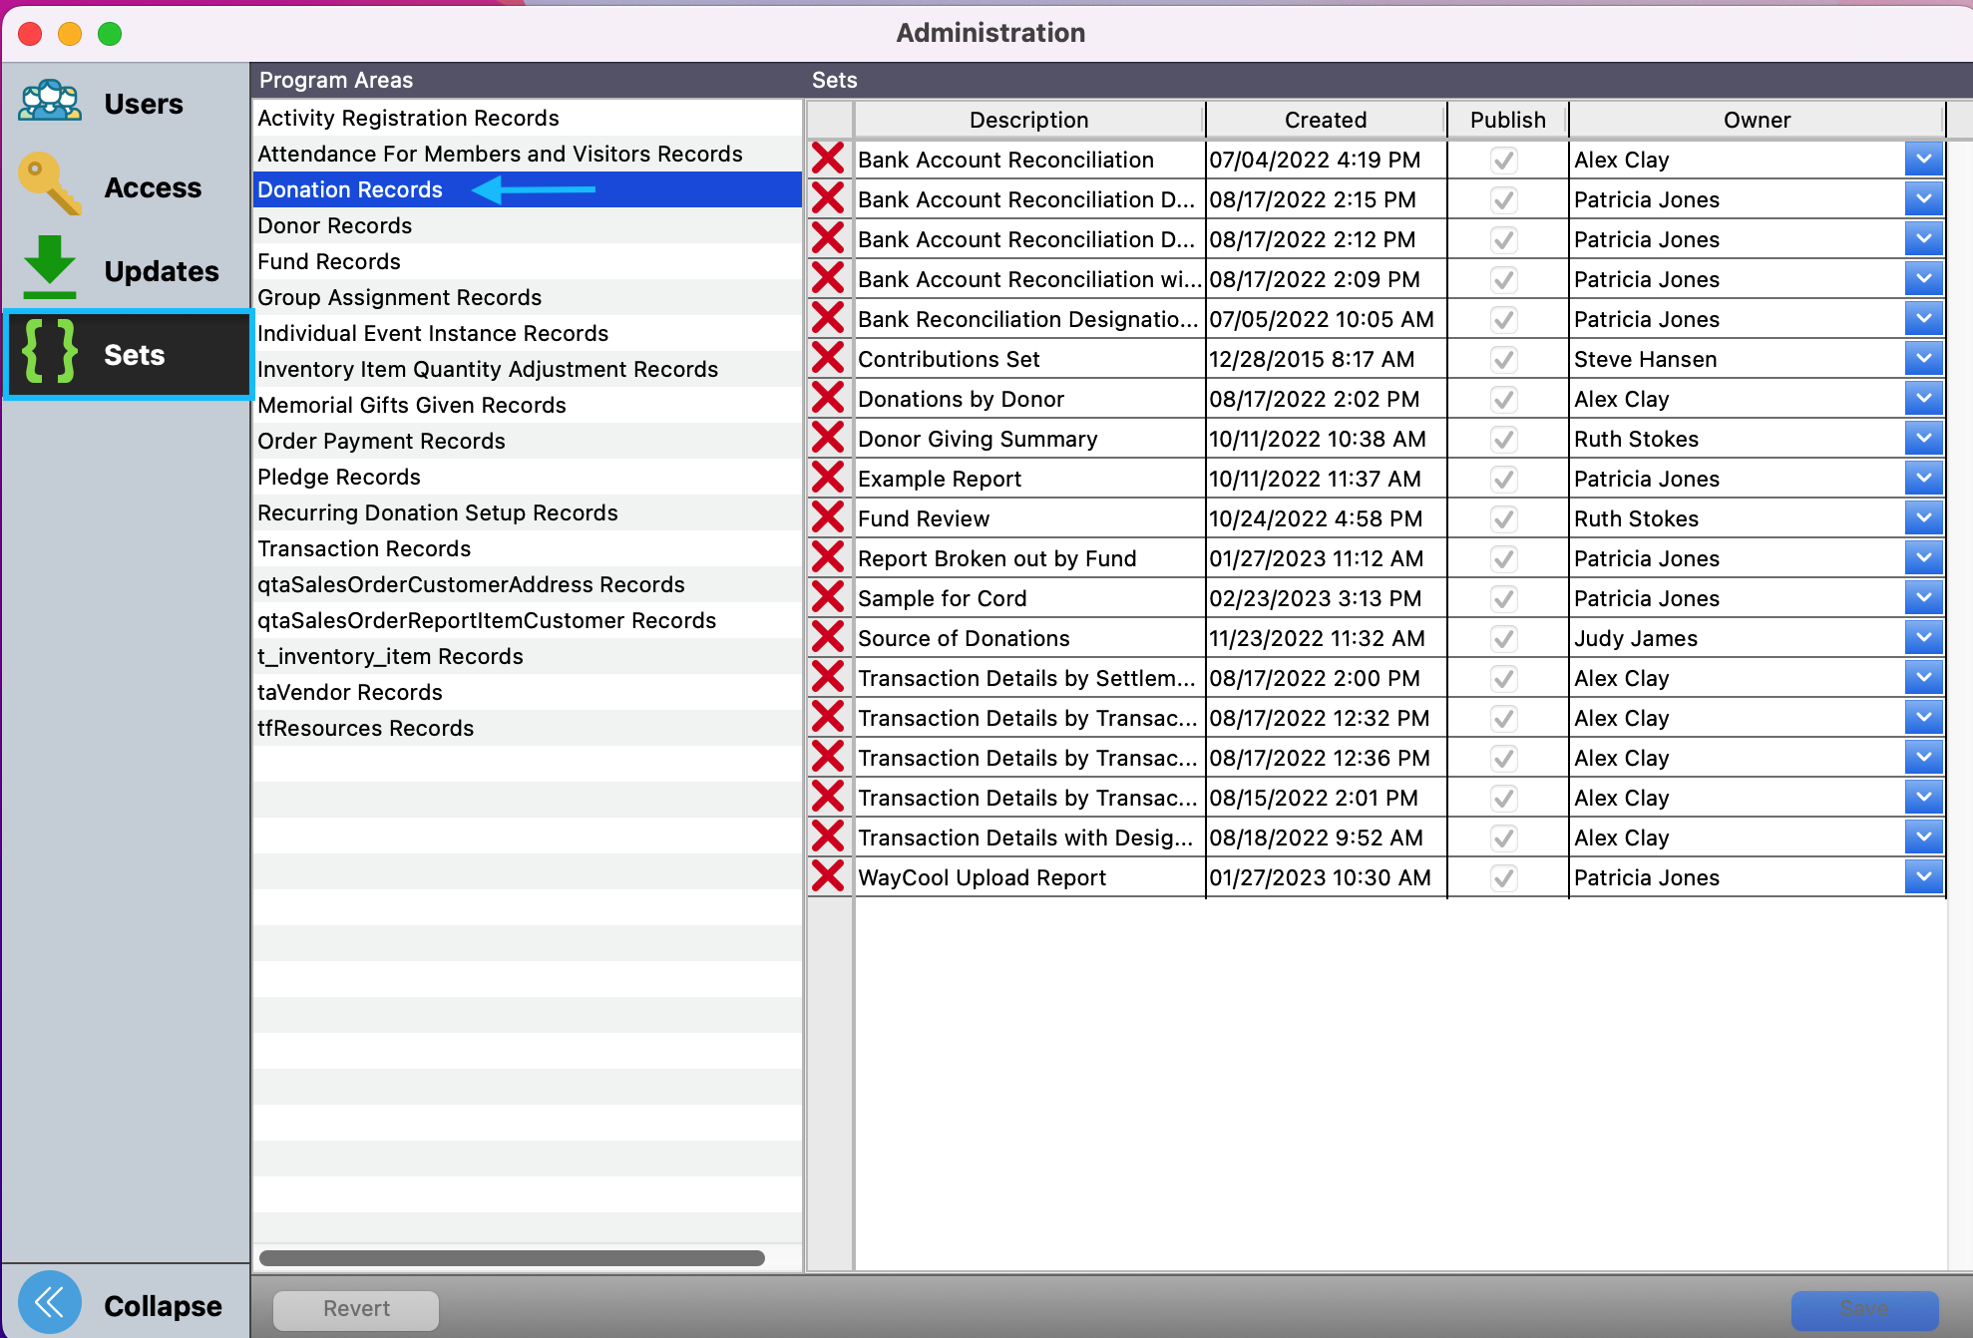Open owner dropdown for Source of Donations row
This screenshot has height=1338, width=1973.
(1923, 637)
